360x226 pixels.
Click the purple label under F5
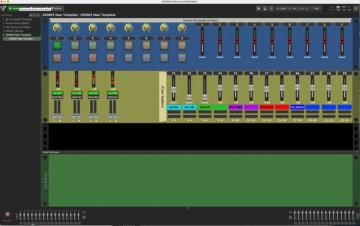point(235,107)
